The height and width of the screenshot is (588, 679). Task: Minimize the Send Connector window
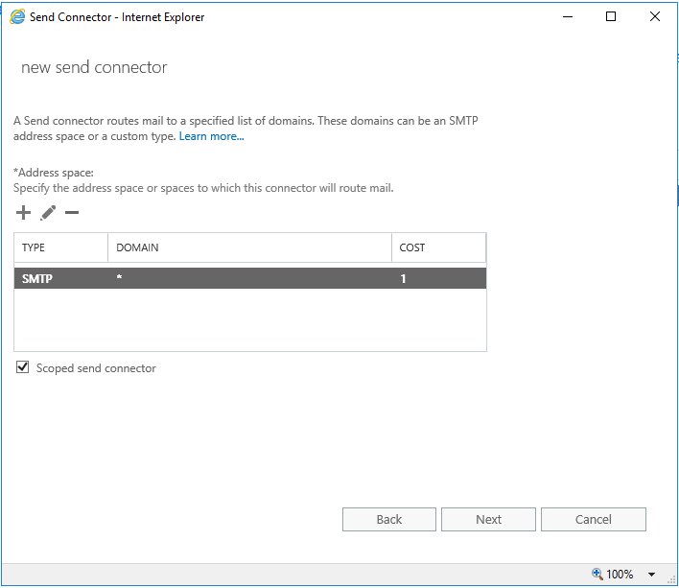(568, 16)
